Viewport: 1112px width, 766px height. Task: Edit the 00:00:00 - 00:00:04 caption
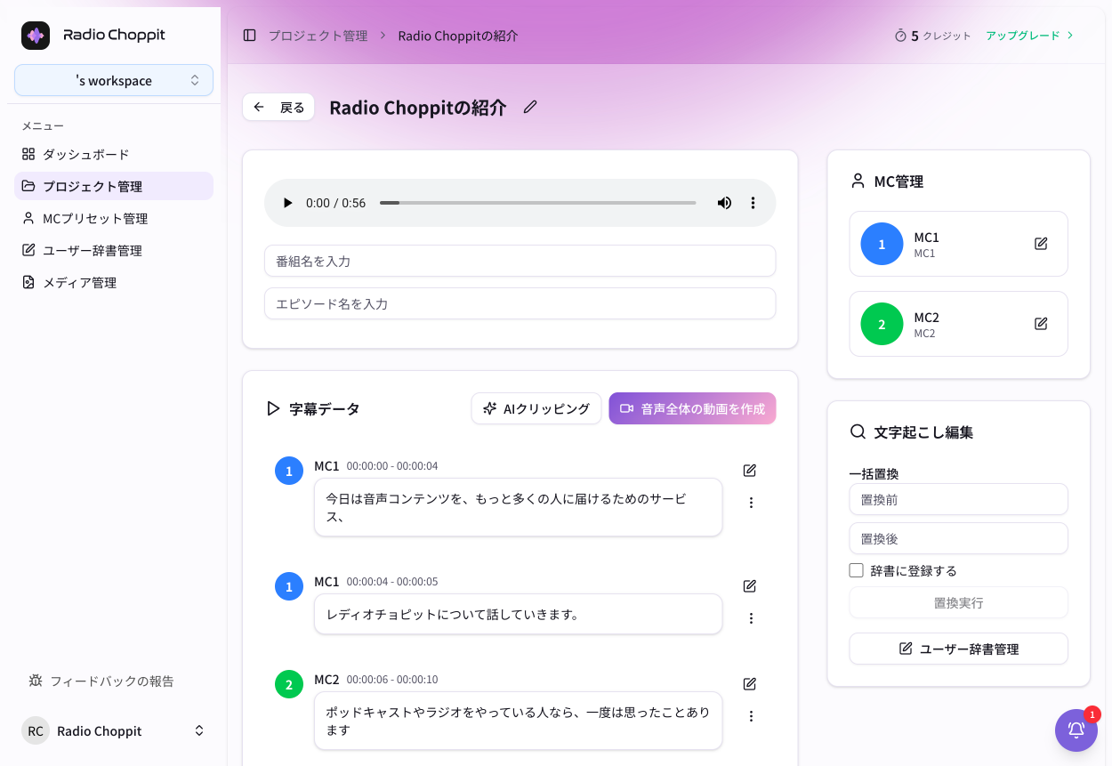point(750,471)
